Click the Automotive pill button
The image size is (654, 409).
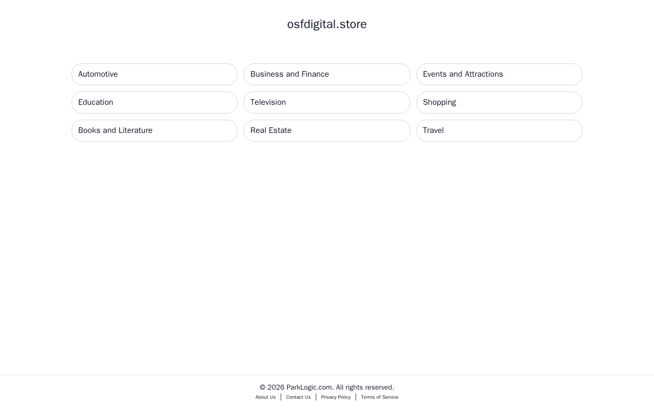[x=154, y=74]
